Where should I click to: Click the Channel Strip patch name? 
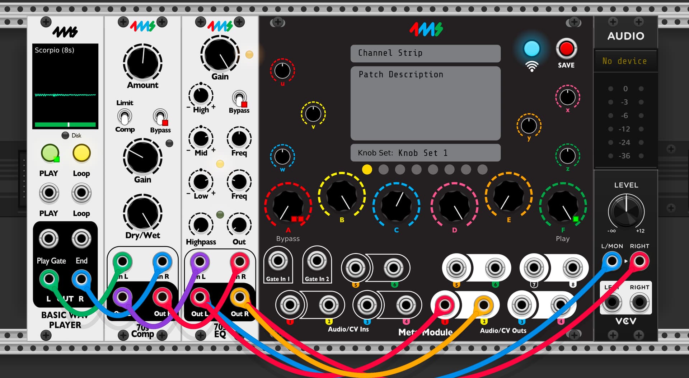click(x=425, y=53)
